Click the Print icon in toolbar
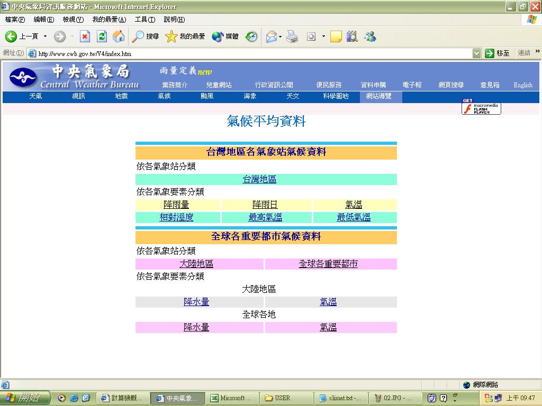This screenshot has width=542, height=406. point(292,36)
